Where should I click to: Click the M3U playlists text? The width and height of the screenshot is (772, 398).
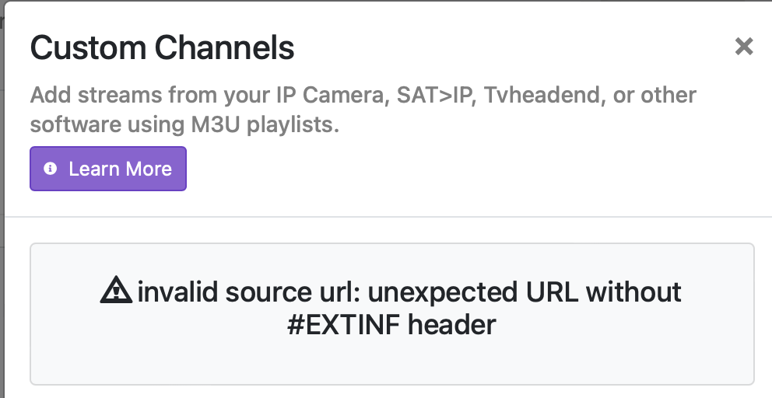pos(265,125)
